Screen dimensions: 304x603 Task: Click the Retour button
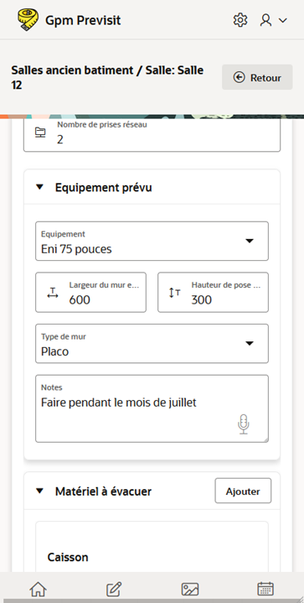pyautogui.click(x=257, y=77)
